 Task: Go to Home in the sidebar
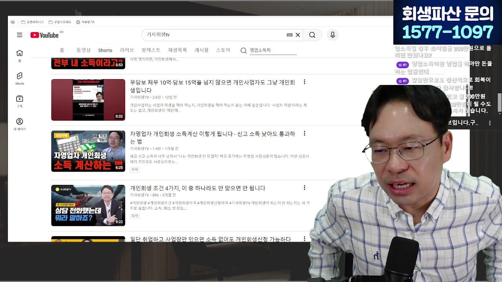tap(20, 56)
